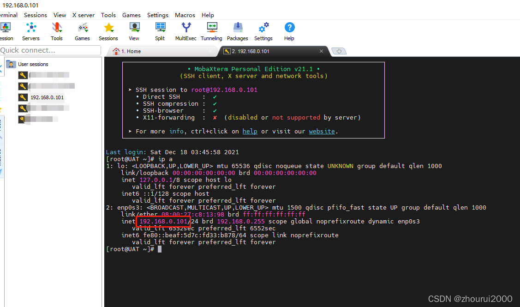
Task: Launch the MultiExec toolbar icon
Action: click(186, 28)
